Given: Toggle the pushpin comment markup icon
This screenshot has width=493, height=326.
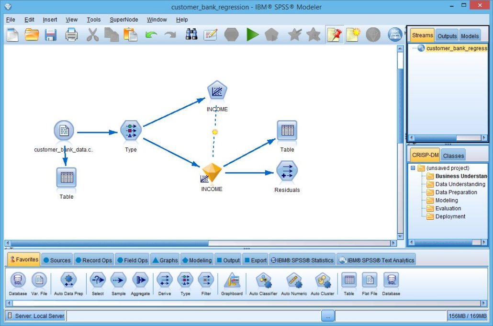Looking at the screenshot, I should (335, 34).
